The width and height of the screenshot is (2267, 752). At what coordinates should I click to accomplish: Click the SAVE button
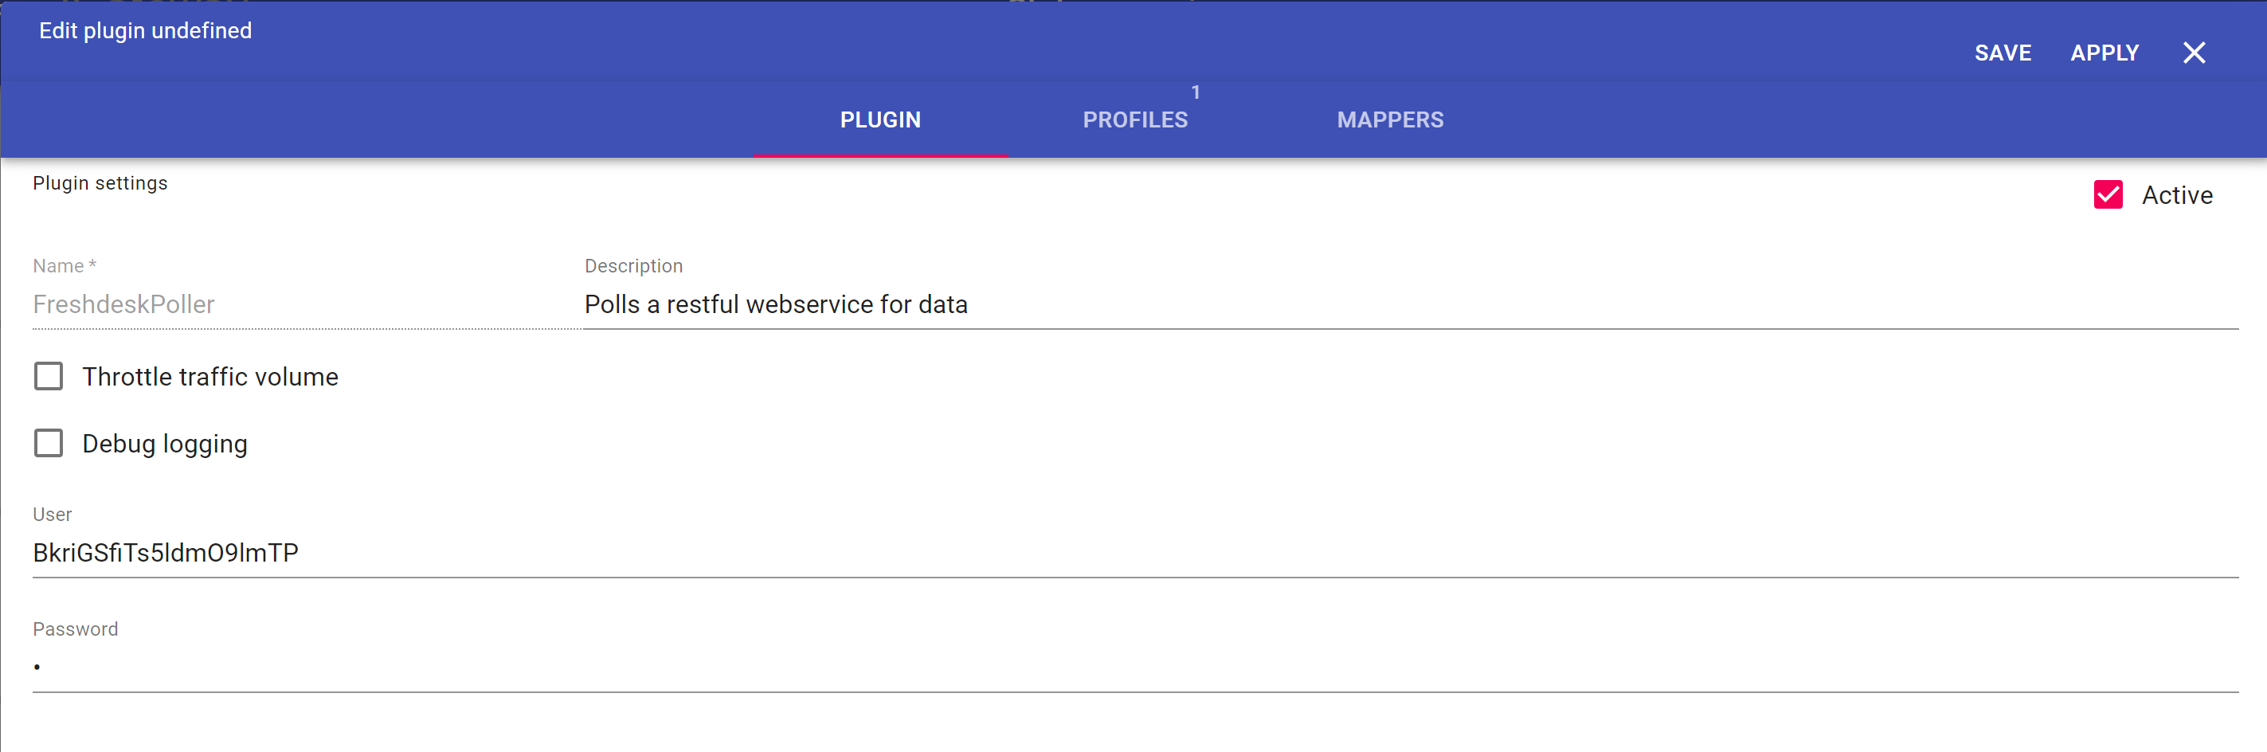pyautogui.click(x=2002, y=53)
